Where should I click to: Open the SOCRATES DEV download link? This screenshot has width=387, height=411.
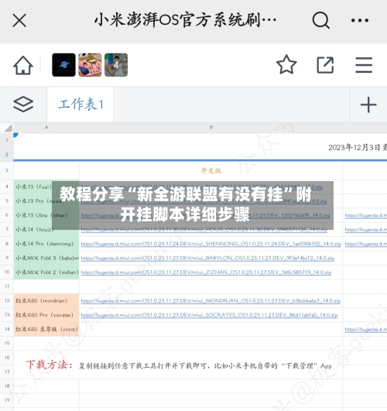pyautogui.click(x=209, y=315)
